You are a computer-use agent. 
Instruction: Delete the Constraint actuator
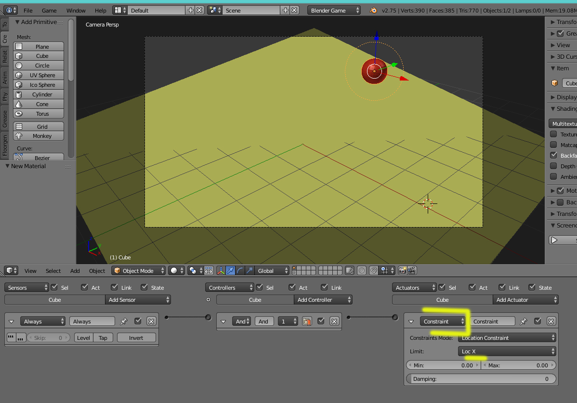coord(551,322)
